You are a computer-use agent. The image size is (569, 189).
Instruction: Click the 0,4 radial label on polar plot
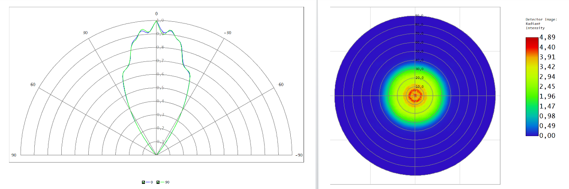[160, 101]
